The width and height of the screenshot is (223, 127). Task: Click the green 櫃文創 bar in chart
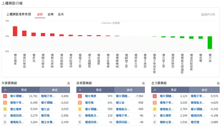[x=210, y=43]
